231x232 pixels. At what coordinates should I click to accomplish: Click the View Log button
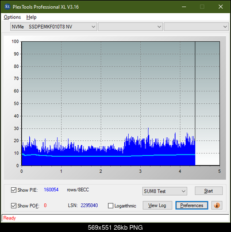click(x=157, y=206)
